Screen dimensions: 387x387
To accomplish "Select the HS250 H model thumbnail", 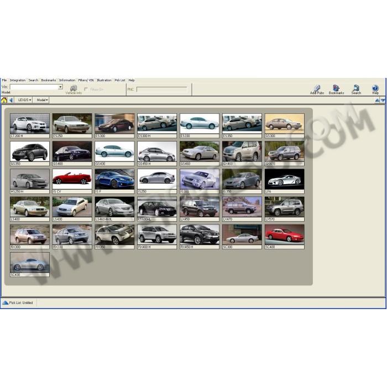I will pyautogui.click(x=30, y=181).
